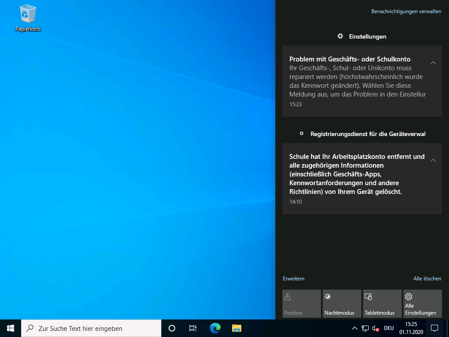
Task: Open Alle Einstellungen quick action tile
Action: (422, 304)
